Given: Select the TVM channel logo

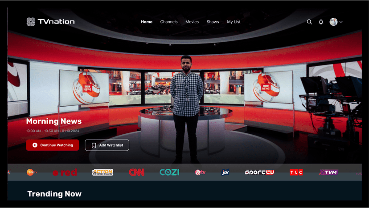Looking at the screenshot, I should click(328, 172).
